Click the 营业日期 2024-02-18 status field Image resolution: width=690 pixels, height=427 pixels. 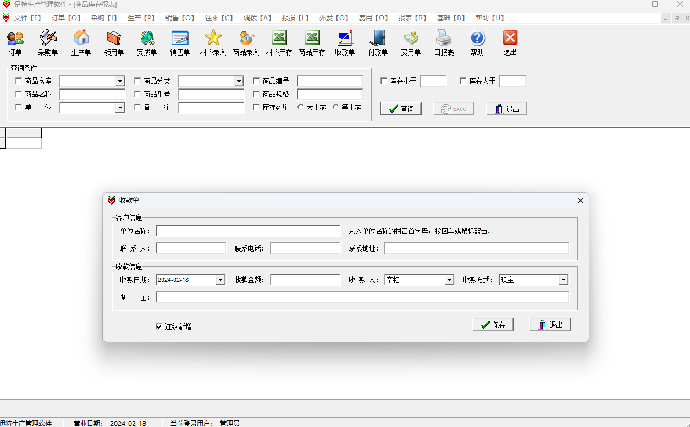(x=136, y=423)
